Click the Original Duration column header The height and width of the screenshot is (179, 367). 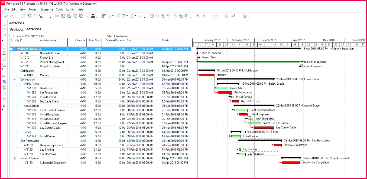[x=115, y=41]
